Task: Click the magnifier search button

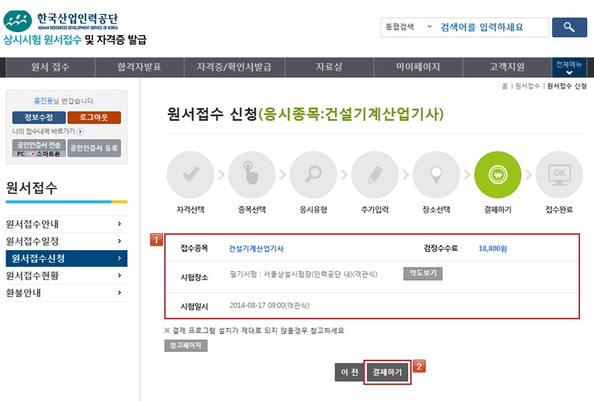Action: pyautogui.click(x=569, y=27)
